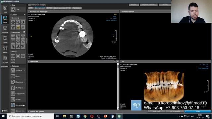Image resolution: width=212 pixels, height=119 pixels.
Task: Open the 3D Ceph module
Action: [5, 59]
